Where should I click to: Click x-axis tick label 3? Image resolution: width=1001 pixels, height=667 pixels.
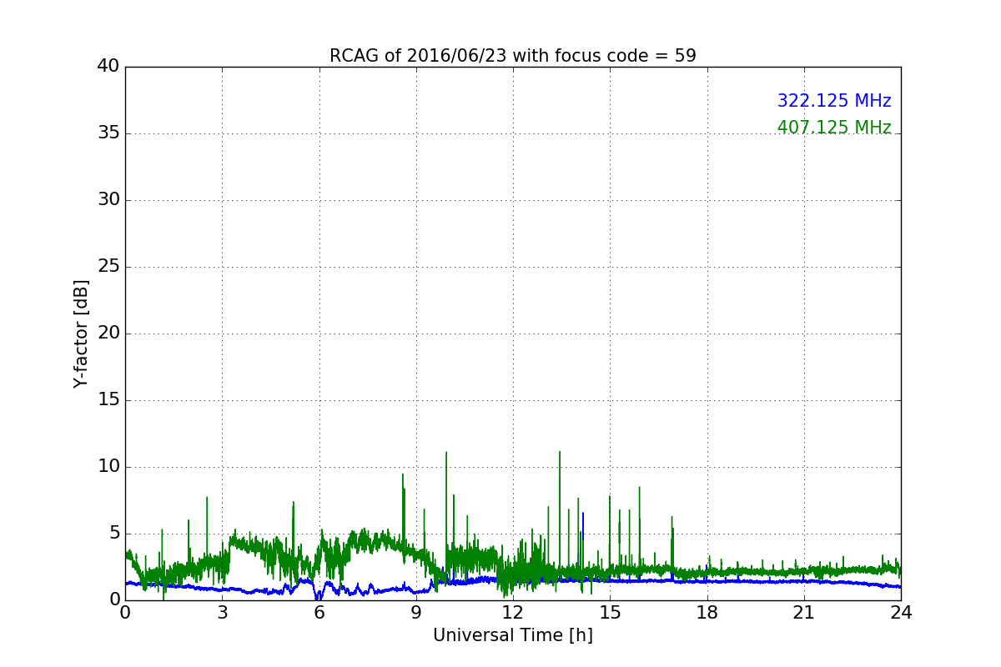[222, 612]
